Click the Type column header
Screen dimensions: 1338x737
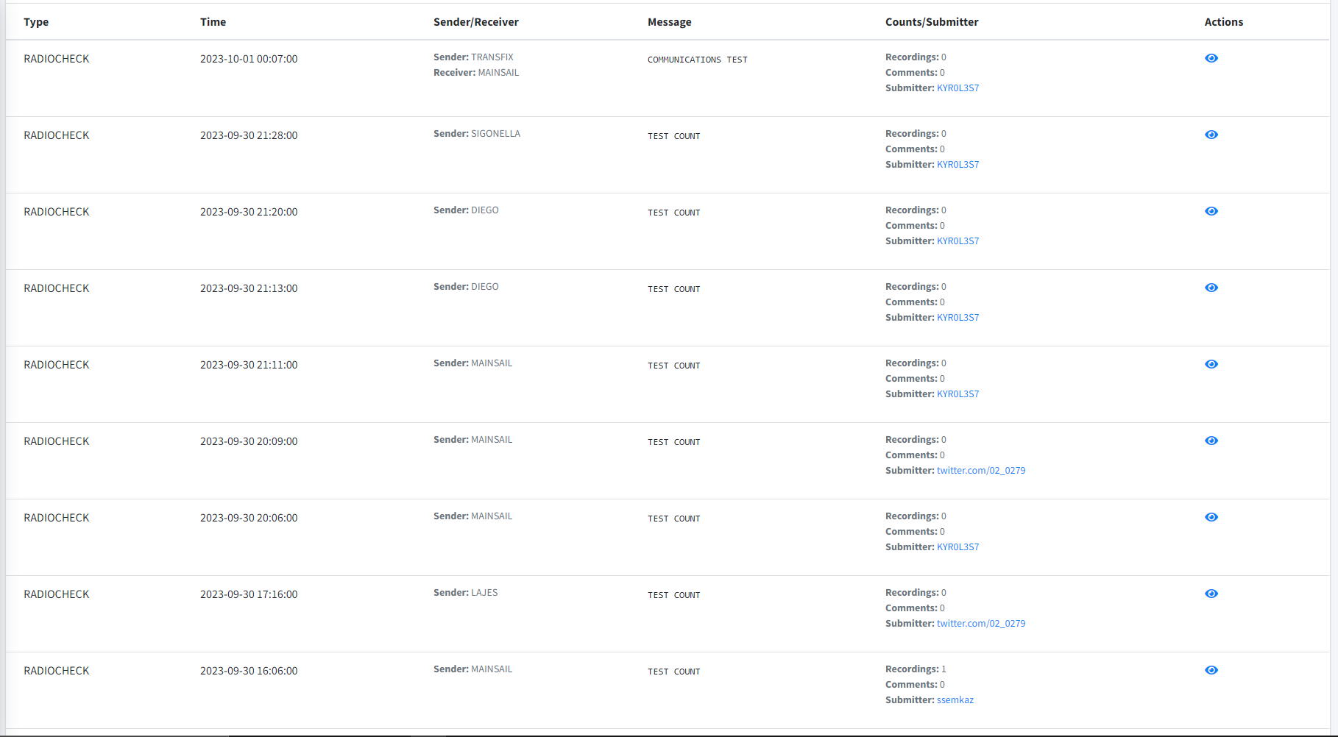(x=36, y=22)
